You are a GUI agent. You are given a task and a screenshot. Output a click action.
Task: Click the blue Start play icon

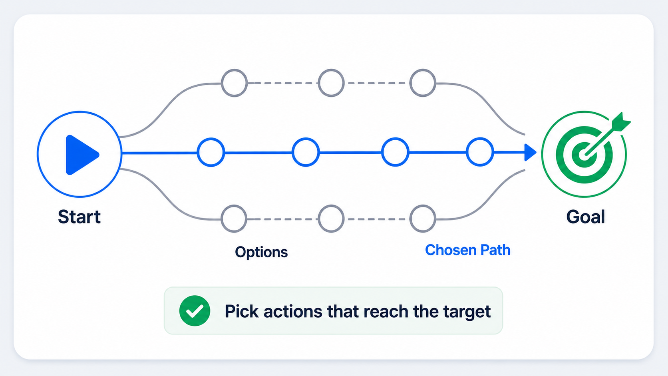coord(80,154)
